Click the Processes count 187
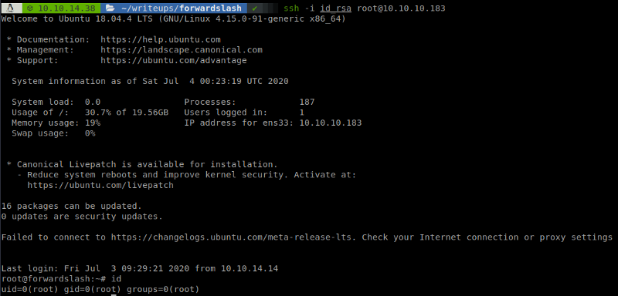The height and width of the screenshot is (296, 618). [307, 103]
